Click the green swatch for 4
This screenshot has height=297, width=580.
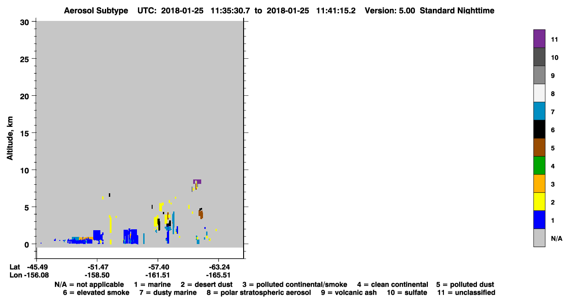point(539,165)
